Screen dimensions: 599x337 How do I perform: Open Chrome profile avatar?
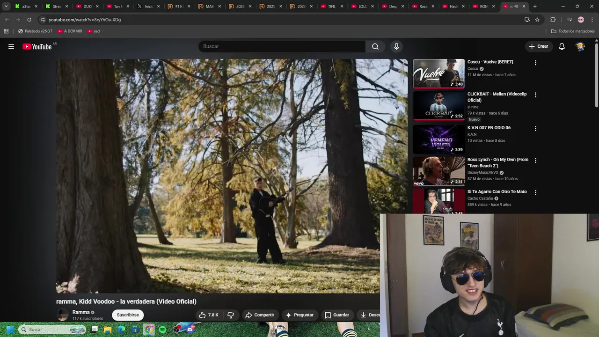coord(581,20)
